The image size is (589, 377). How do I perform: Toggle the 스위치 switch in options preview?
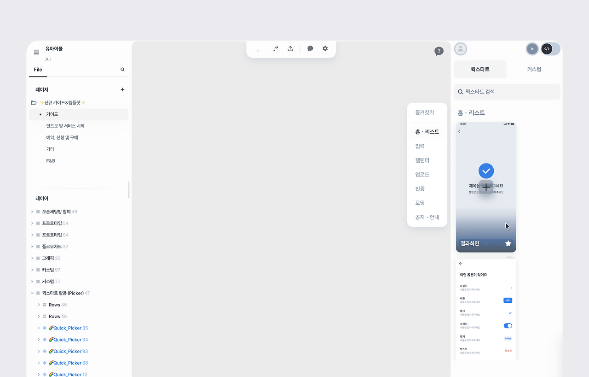508,326
